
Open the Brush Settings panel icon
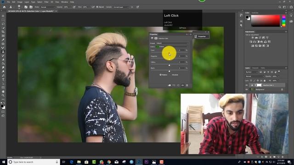(26, 7)
